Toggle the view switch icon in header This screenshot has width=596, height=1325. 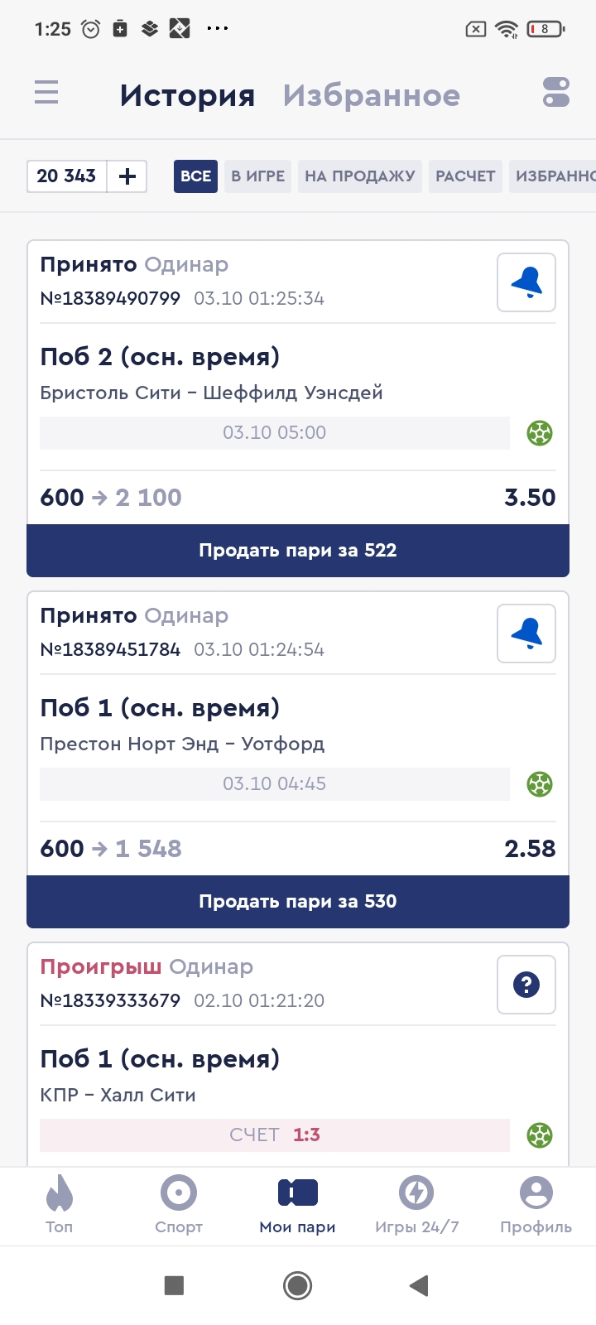[555, 92]
